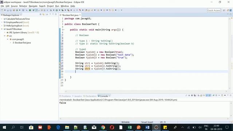Click the green Run launch icon
Image resolution: width=233 pixels, height=131 pixels.
point(57,10)
